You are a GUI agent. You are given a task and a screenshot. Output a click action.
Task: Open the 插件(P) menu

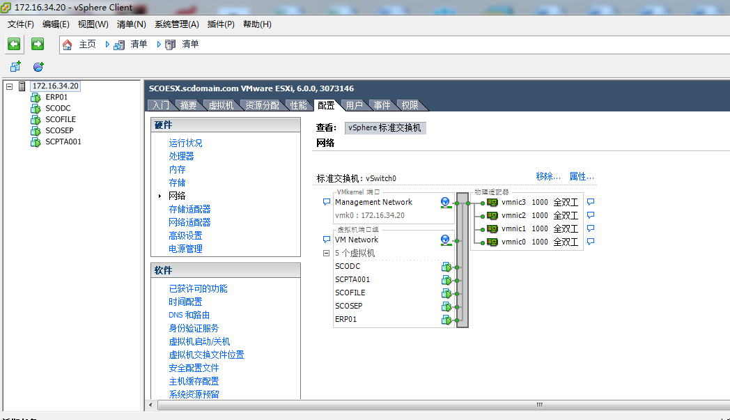(221, 24)
